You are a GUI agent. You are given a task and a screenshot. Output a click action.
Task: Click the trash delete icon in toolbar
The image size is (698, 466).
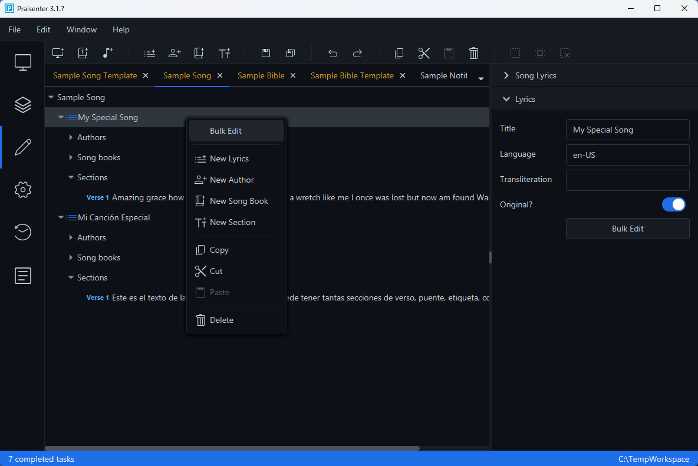pyautogui.click(x=473, y=53)
